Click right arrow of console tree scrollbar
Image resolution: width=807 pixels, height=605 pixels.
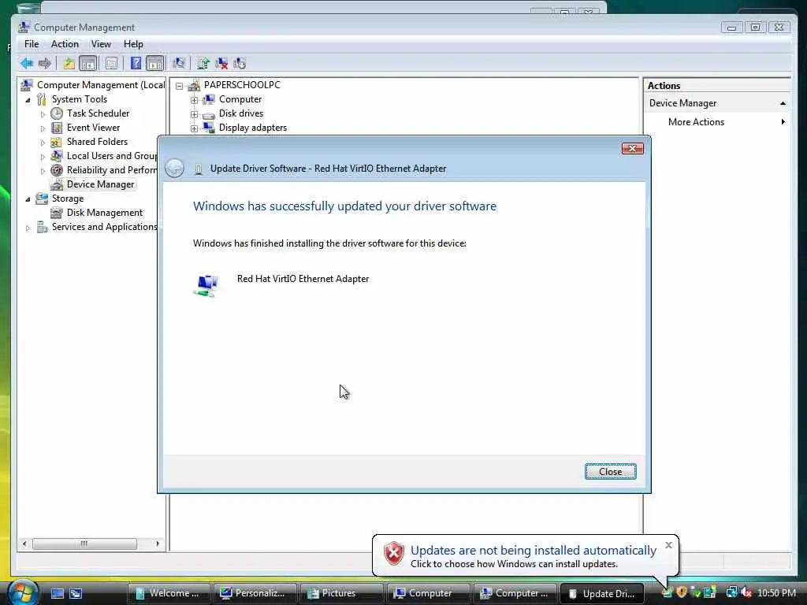point(158,544)
